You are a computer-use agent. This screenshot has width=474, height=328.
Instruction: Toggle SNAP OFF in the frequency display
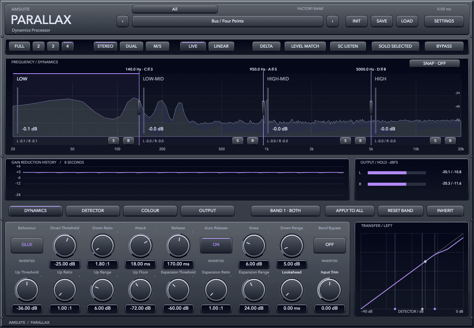point(435,63)
